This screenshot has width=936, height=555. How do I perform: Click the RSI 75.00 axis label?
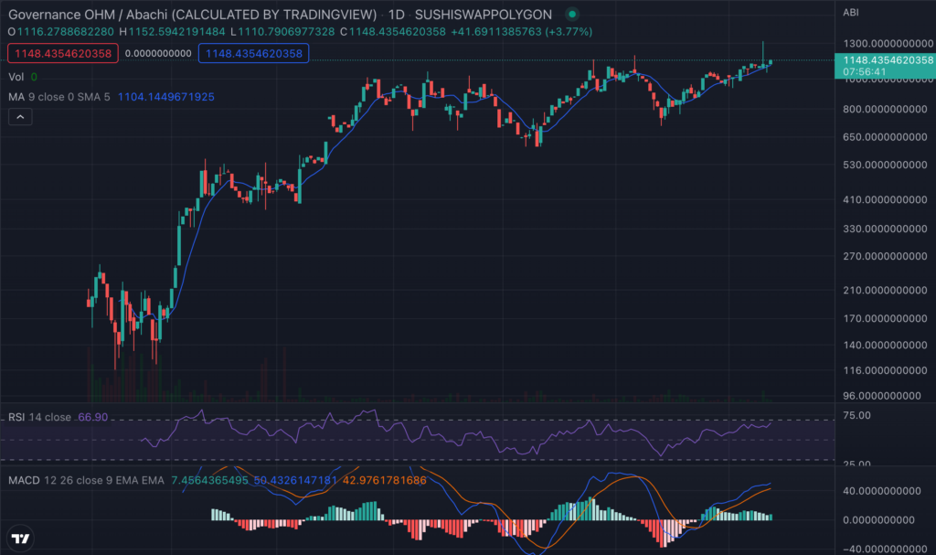(x=856, y=415)
